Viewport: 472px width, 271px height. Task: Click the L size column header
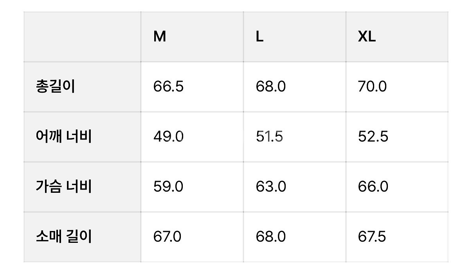pos(259,37)
